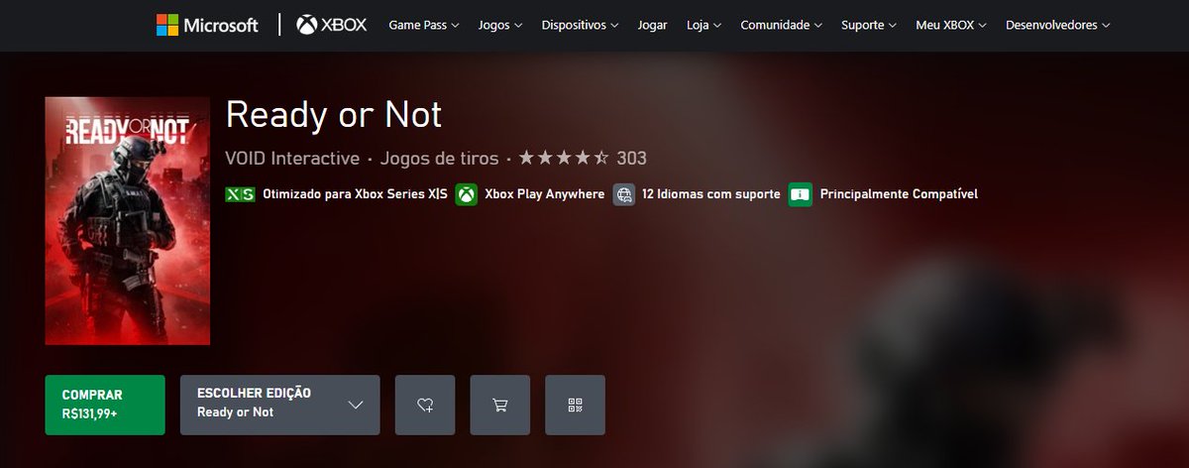The width and height of the screenshot is (1189, 468).
Task: Click the Comprar R$131,99+ button
Action: coord(105,405)
